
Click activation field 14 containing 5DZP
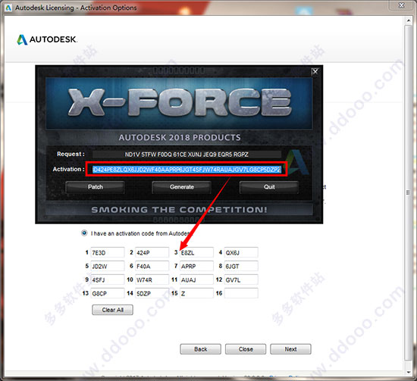(152, 293)
